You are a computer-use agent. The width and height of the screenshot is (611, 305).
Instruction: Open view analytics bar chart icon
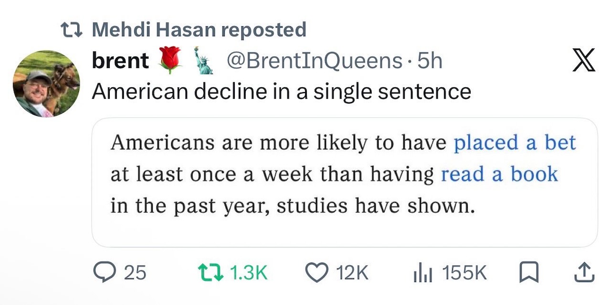(x=422, y=273)
